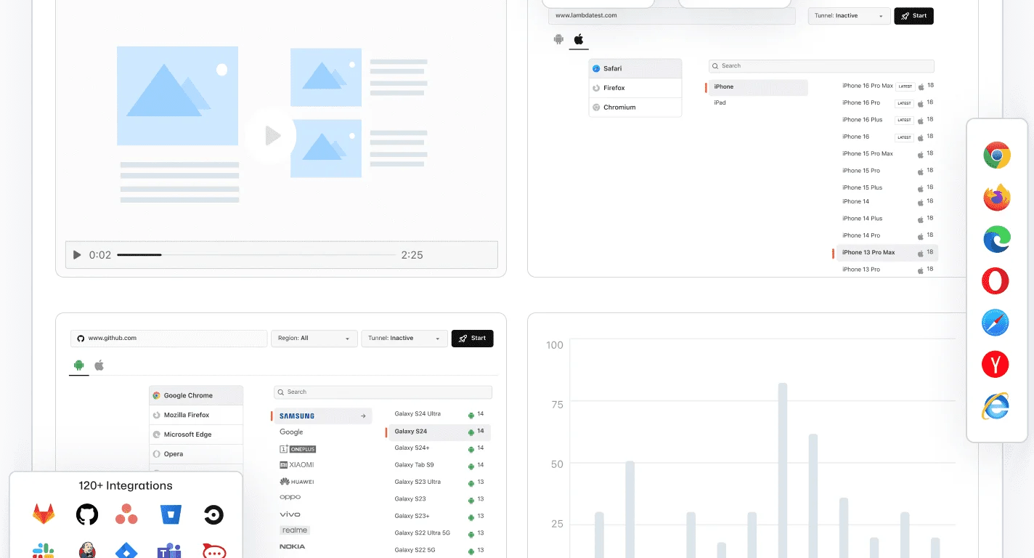Select the Jira integration icon
Screen dimensions: 1034x558
coord(126,550)
